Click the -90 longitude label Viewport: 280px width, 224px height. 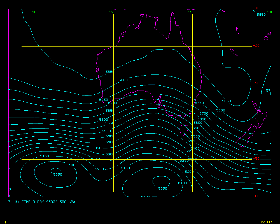[33, 12]
